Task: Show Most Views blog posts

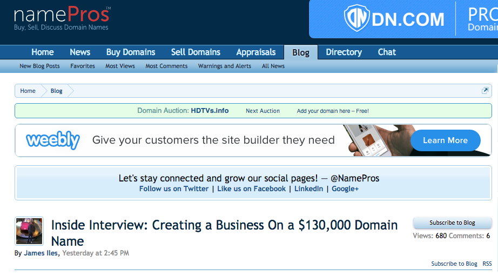Action: tap(120, 66)
